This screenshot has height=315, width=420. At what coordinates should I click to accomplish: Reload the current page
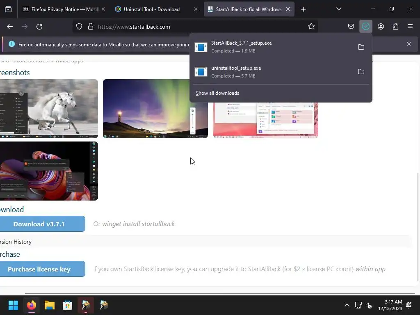[39, 27]
